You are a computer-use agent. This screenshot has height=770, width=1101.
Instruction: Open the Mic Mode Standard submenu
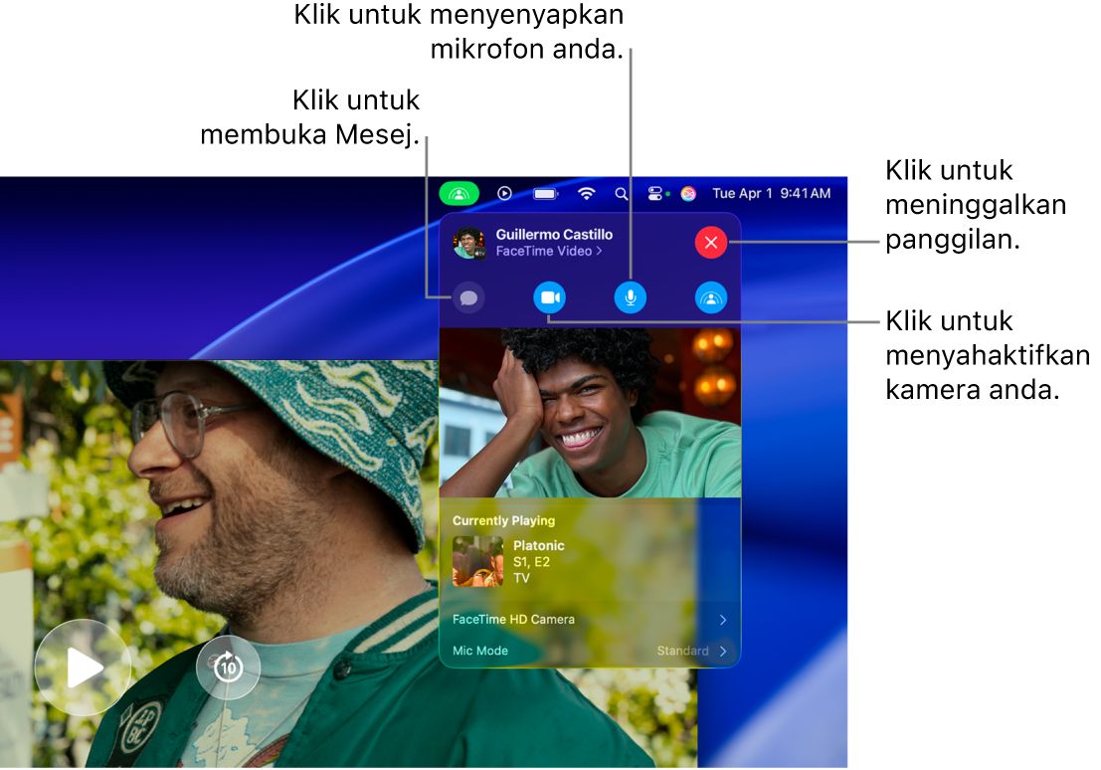coord(590,651)
